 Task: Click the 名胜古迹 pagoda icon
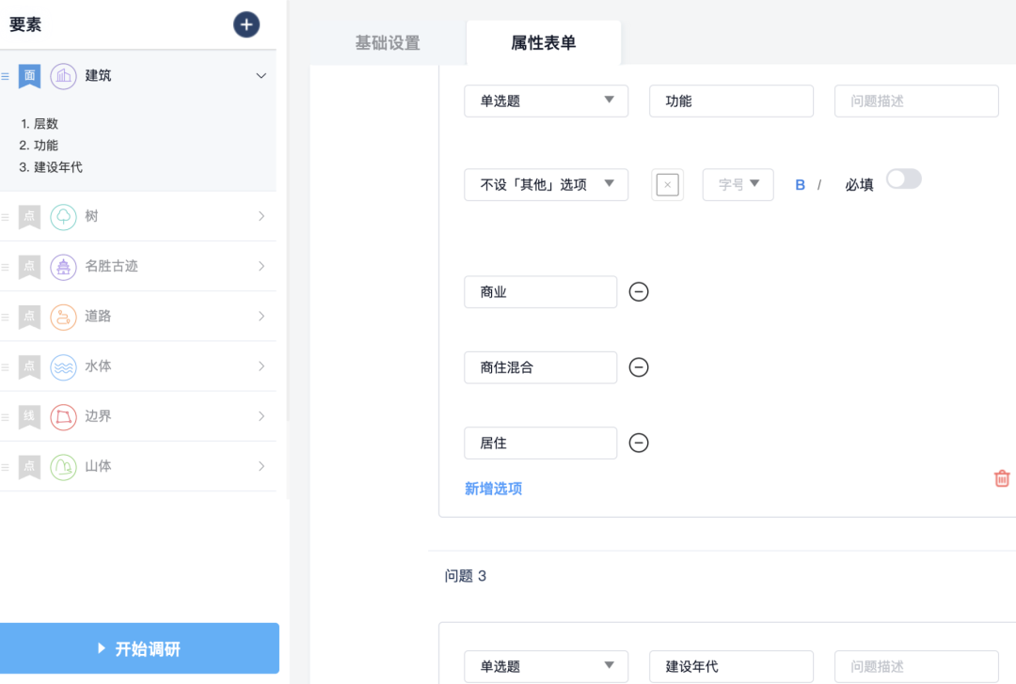(64, 267)
